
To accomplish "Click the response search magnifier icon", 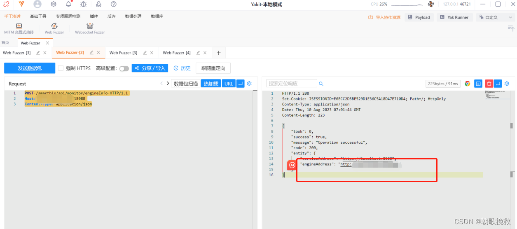I will coord(321,84).
